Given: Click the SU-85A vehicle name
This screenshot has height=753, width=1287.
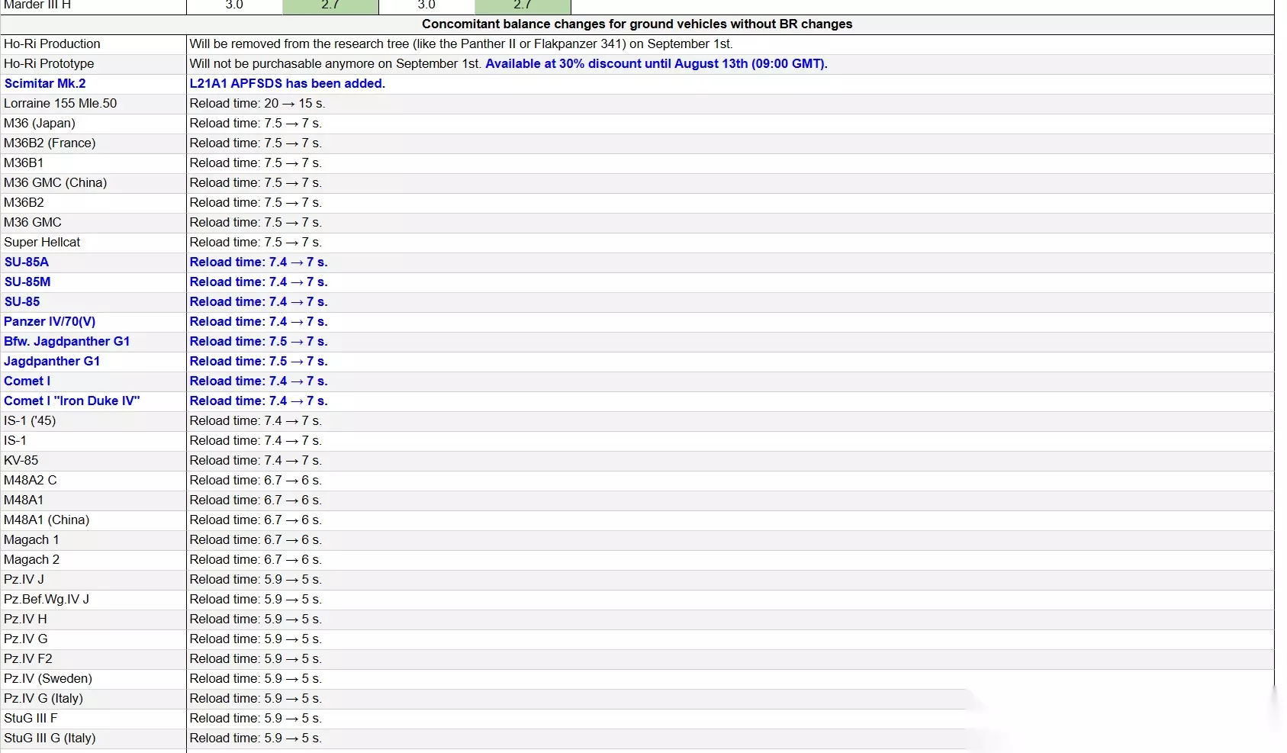Looking at the screenshot, I should [27, 262].
